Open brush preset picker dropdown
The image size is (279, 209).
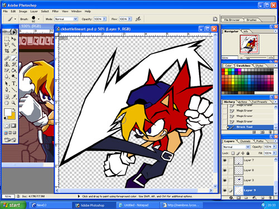[x=39, y=19]
